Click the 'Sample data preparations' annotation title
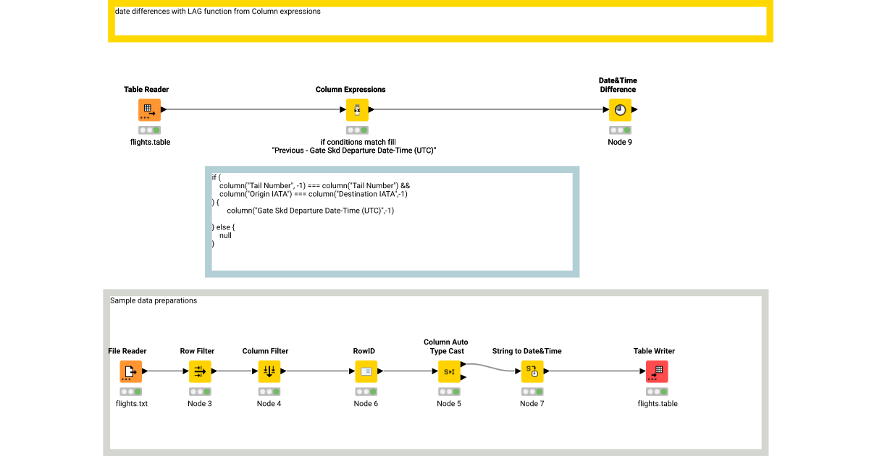Image resolution: width=869 pixels, height=456 pixels. point(154,300)
